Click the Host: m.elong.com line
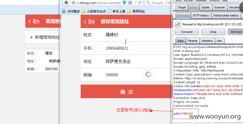This screenshot has height=124, width=243. [x=187, y=51]
